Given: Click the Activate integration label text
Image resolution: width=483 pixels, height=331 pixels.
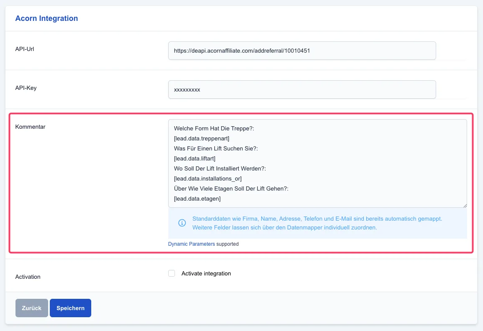Looking at the screenshot, I should point(206,273).
